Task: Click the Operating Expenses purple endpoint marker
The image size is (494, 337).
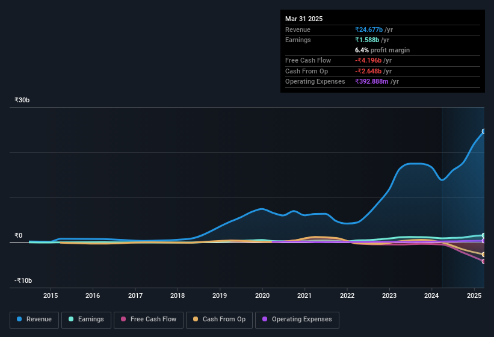Action: (484, 241)
